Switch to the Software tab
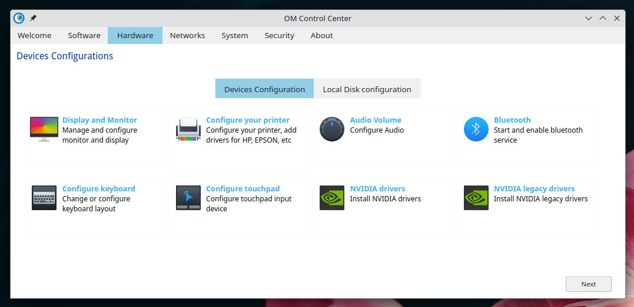The height and width of the screenshot is (307, 634). tap(84, 35)
